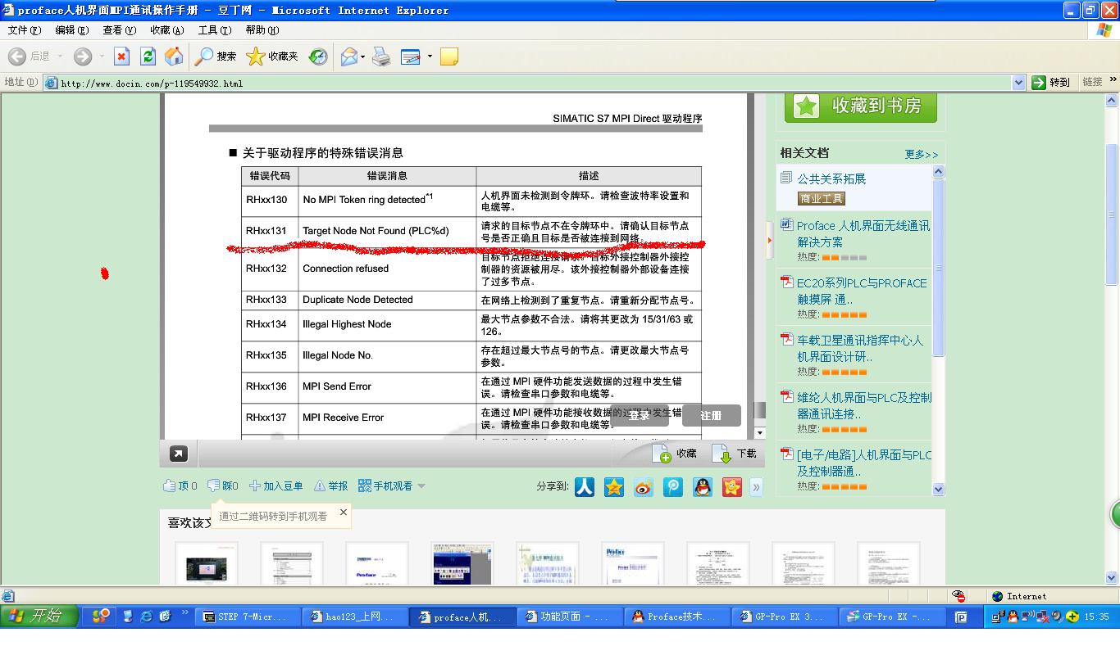Open address bar URL dropdown arrow

(x=1018, y=83)
